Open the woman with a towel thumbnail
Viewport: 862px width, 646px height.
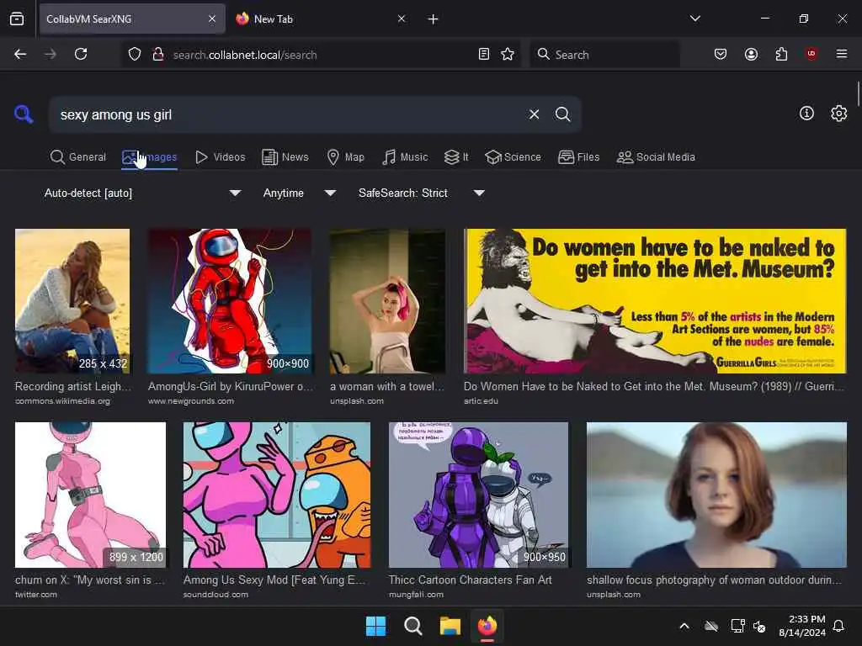point(387,301)
